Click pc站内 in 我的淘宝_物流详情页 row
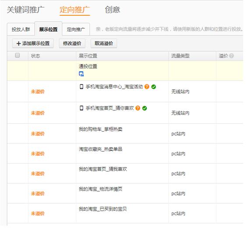The width and height of the screenshot is (251, 230). pos(178,194)
